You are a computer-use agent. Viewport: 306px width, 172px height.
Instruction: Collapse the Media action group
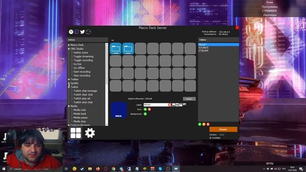coord(69,106)
